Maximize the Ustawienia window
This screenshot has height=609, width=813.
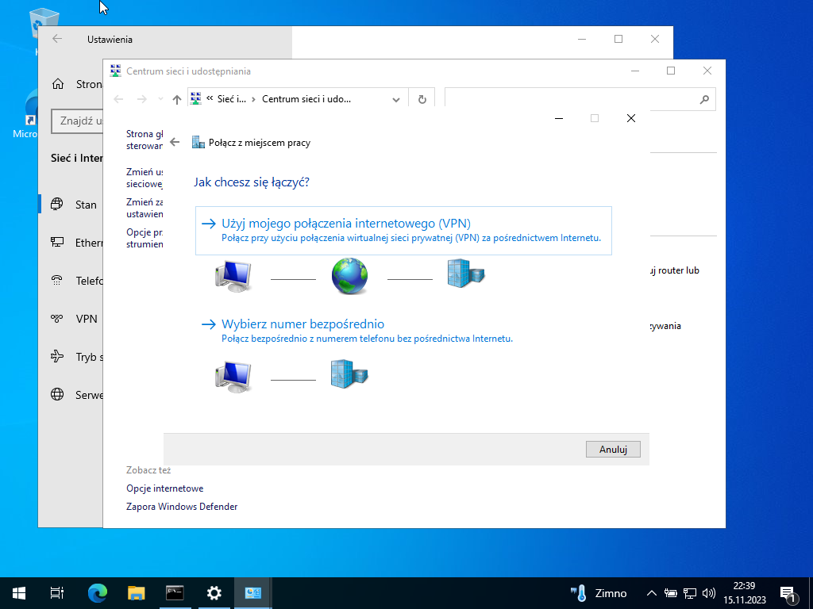[x=618, y=39]
